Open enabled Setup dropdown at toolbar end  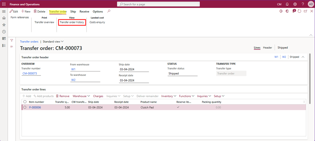click(x=219, y=96)
